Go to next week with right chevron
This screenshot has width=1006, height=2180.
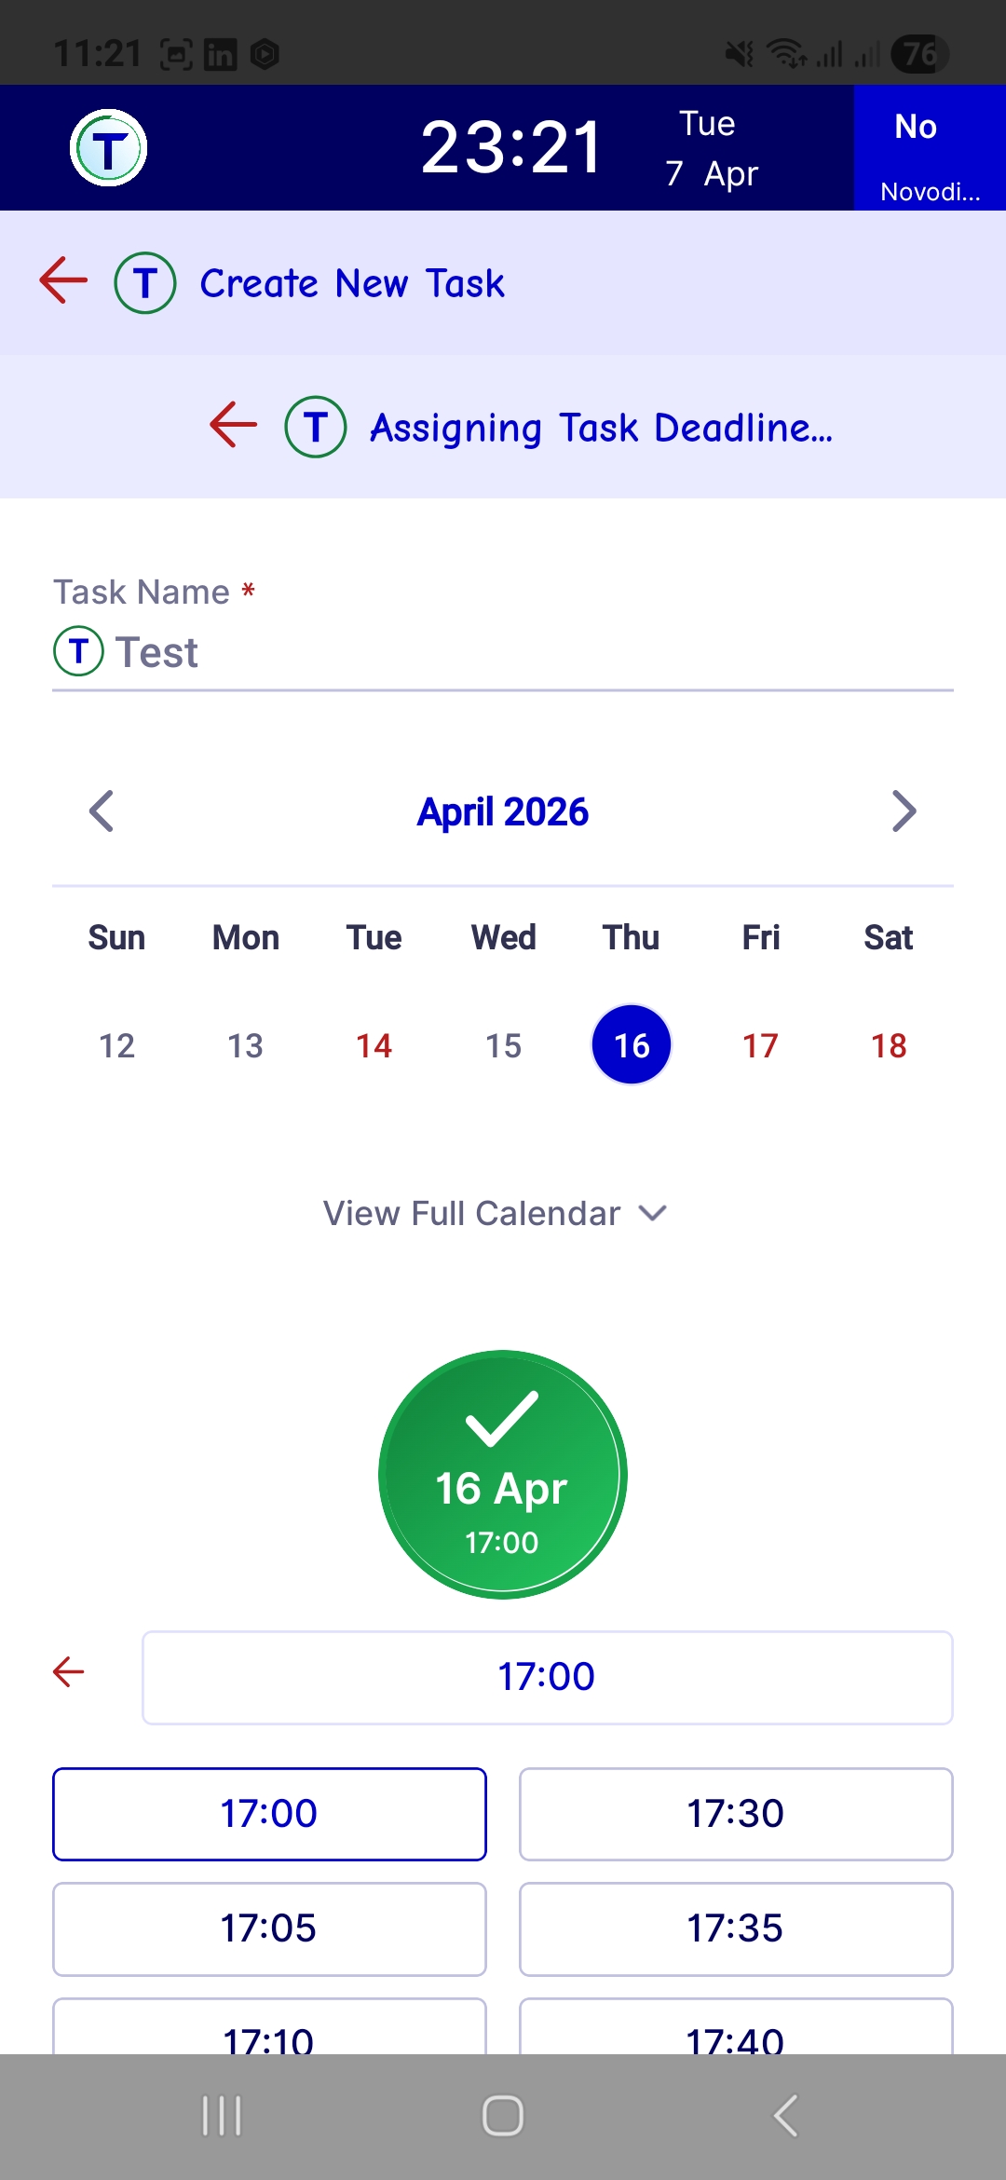click(903, 811)
